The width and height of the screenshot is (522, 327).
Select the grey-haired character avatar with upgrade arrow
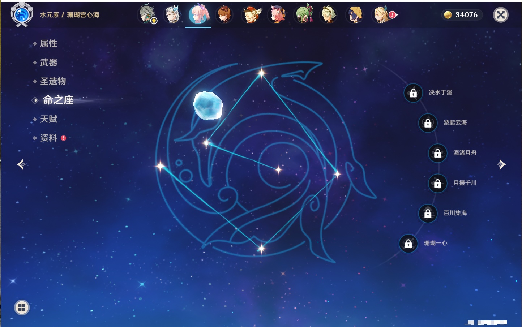click(147, 14)
